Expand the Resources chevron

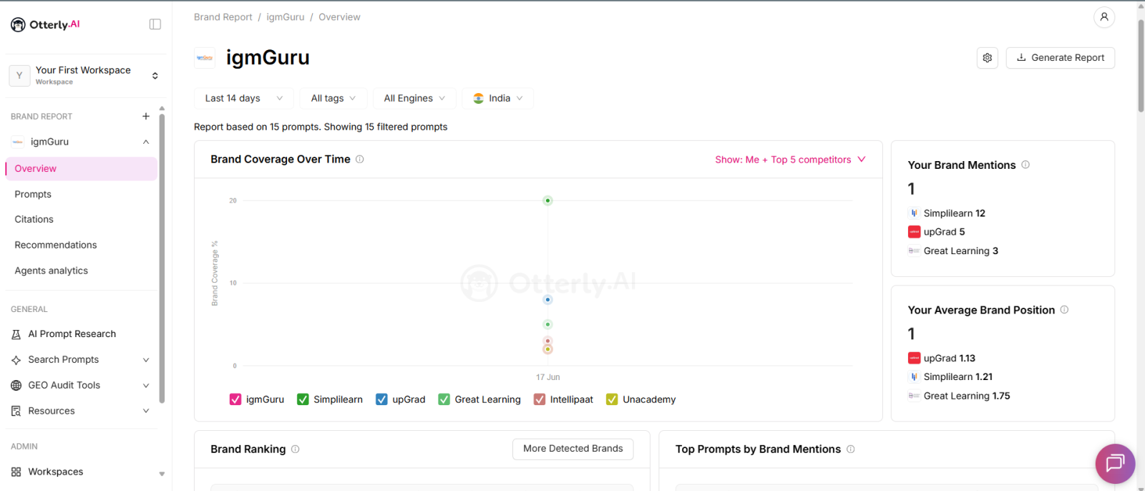click(146, 412)
